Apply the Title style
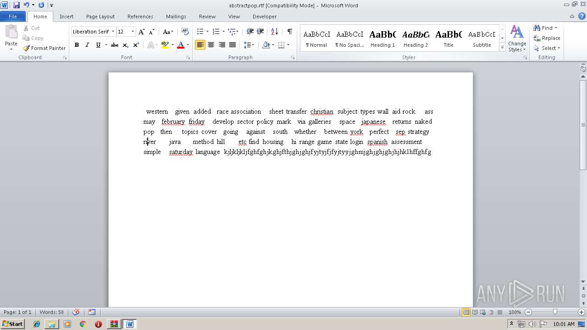 (x=449, y=38)
